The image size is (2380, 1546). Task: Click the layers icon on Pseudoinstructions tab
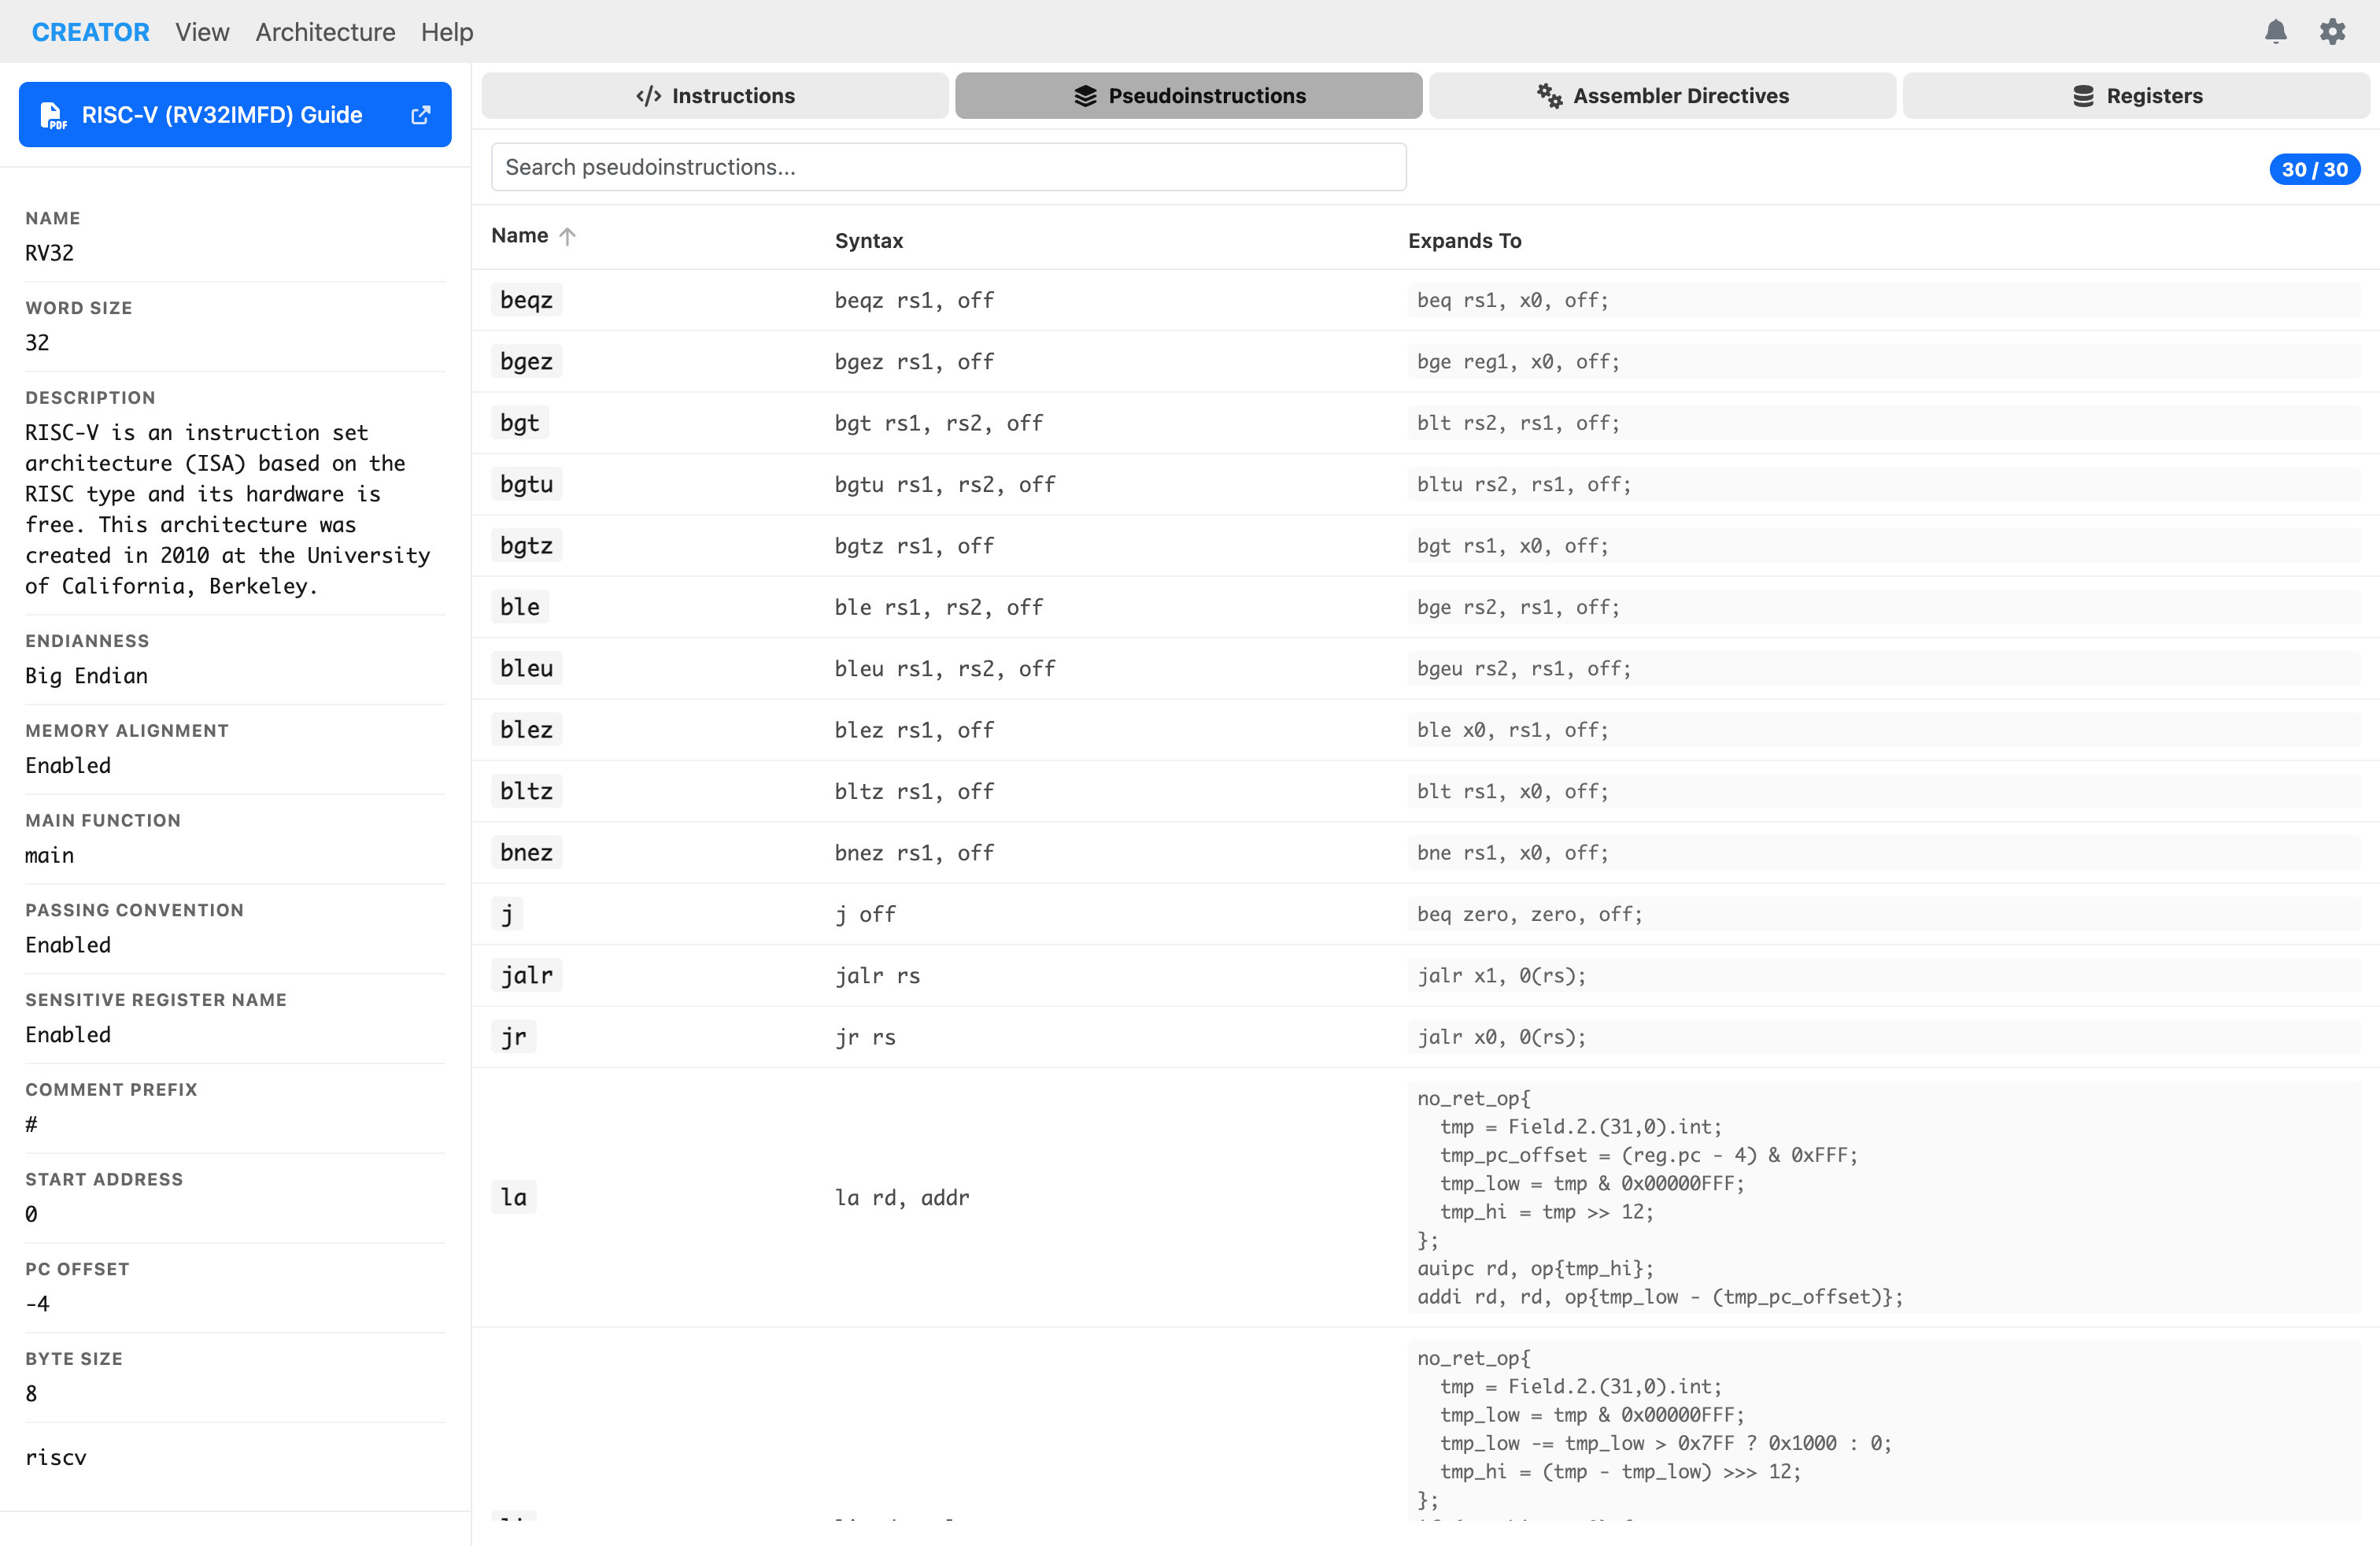pos(1085,96)
